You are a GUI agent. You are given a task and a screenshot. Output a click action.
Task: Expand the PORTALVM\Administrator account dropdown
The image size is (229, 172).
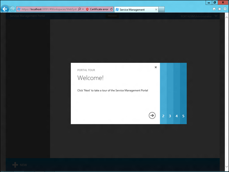(216, 16)
